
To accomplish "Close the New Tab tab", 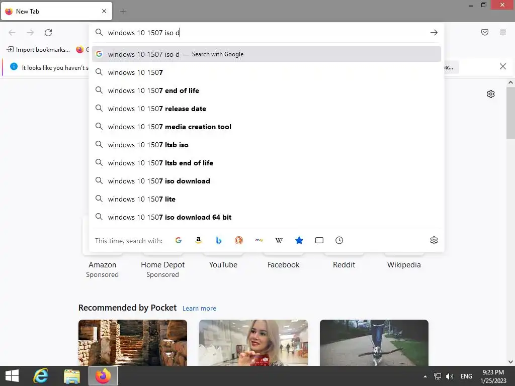I will 104,11.
